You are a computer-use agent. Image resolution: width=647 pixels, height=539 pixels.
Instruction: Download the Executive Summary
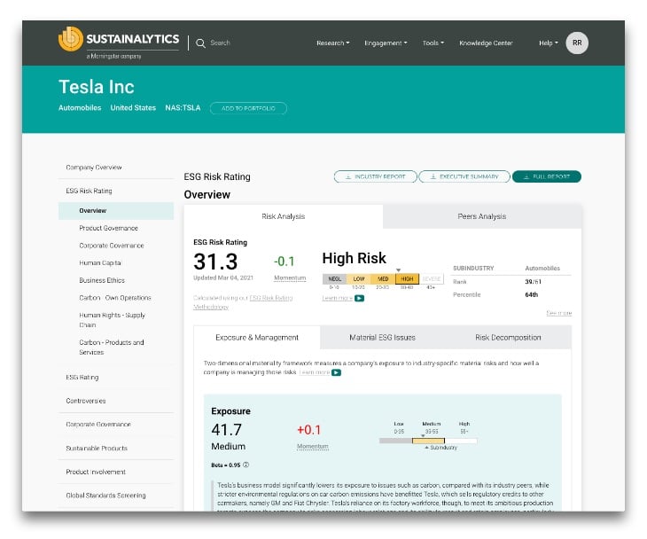coord(464,176)
